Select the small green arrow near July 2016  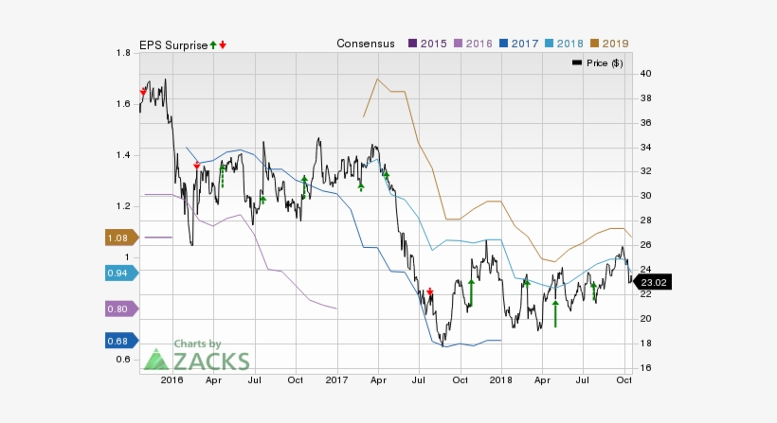tap(263, 200)
